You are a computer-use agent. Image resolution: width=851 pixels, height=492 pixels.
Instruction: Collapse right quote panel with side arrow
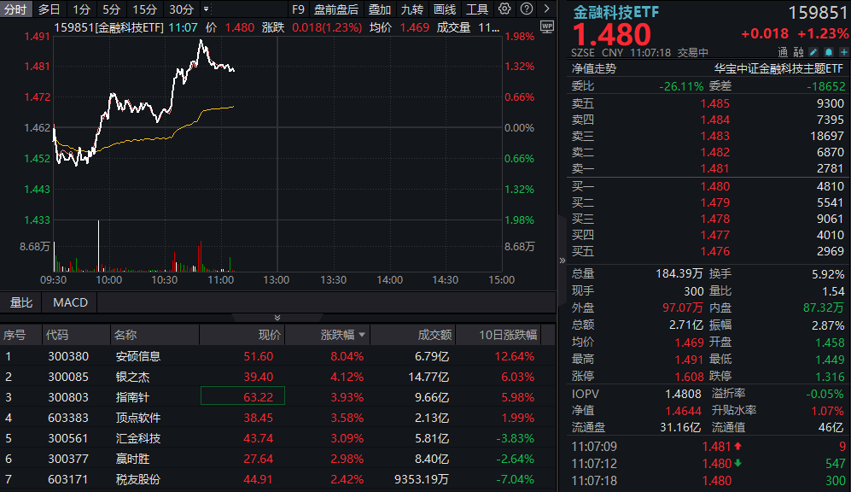562,261
